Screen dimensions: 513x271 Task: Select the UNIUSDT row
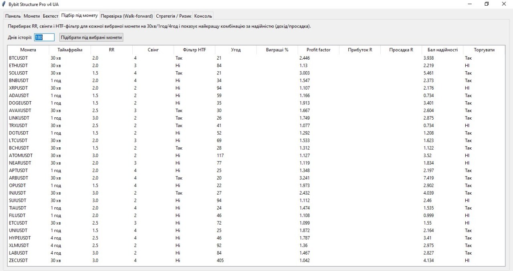256,231
